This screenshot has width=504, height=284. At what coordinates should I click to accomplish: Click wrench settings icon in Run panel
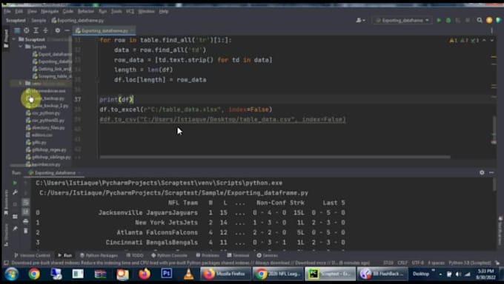point(15,192)
